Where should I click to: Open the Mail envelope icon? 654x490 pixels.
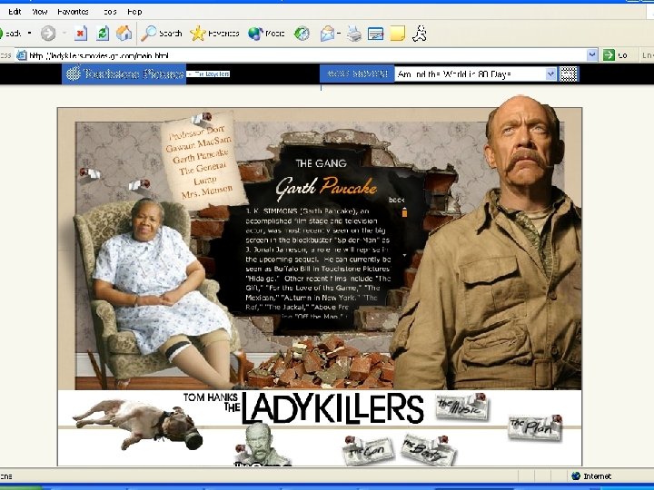[328, 34]
